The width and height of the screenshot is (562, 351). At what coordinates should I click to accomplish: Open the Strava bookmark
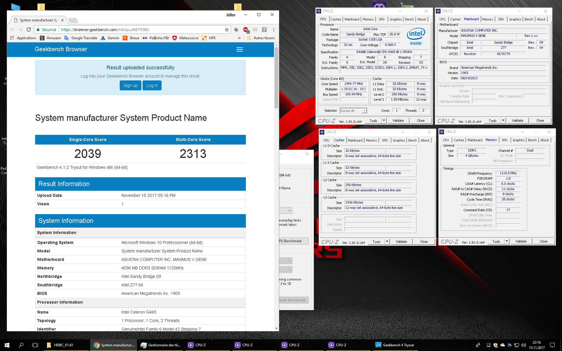pos(131,38)
